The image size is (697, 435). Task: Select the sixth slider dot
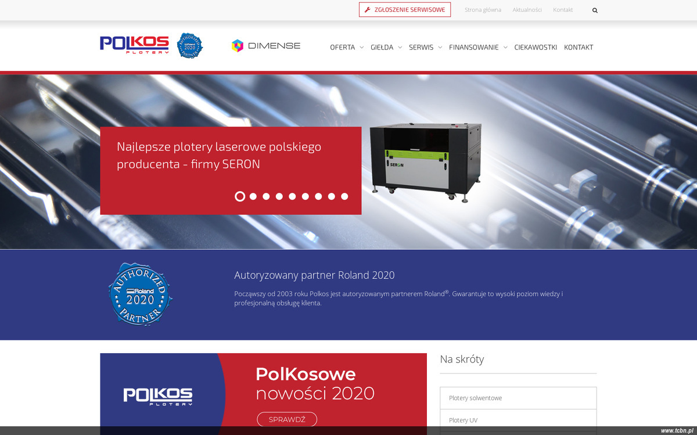pyautogui.click(x=306, y=196)
